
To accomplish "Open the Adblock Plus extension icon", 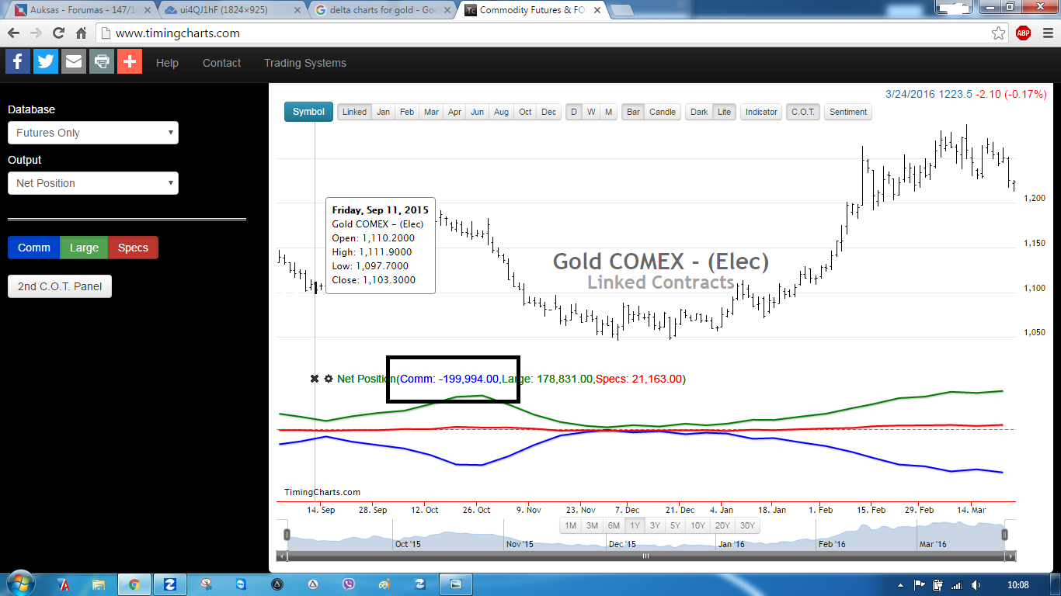I will pyautogui.click(x=1023, y=33).
